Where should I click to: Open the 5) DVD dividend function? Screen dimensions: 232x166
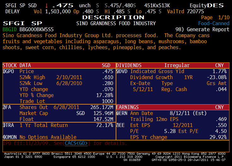point(122,72)
